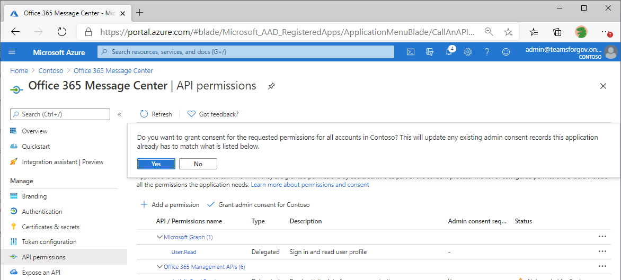
Task: Click No to cancel consent
Action: click(198, 164)
